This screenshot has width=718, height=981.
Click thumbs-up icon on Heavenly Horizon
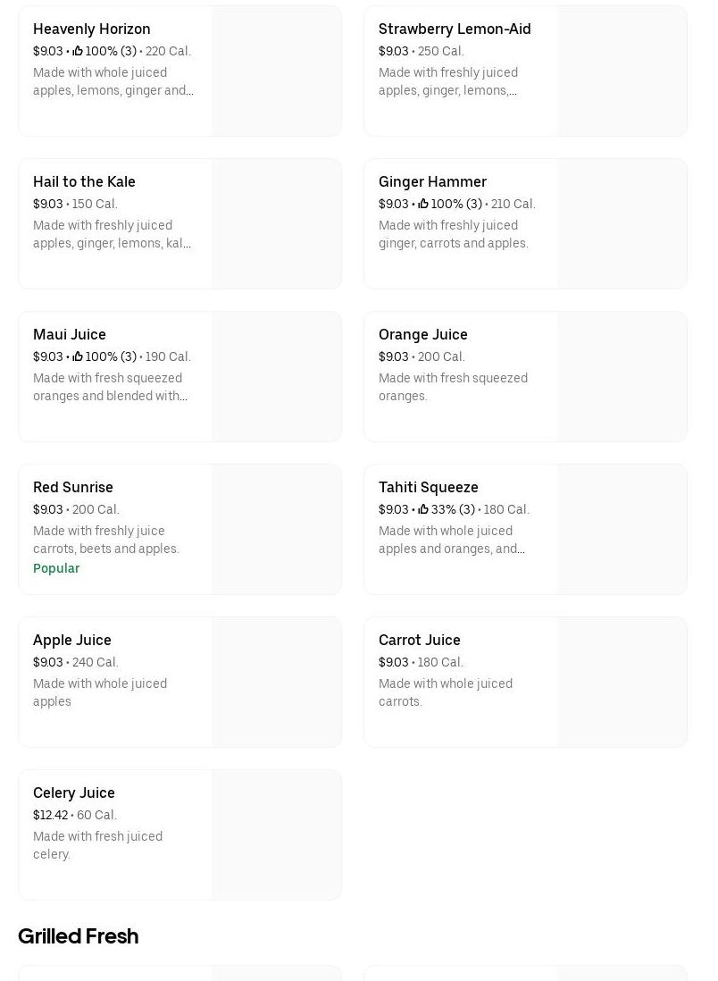click(x=78, y=51)
